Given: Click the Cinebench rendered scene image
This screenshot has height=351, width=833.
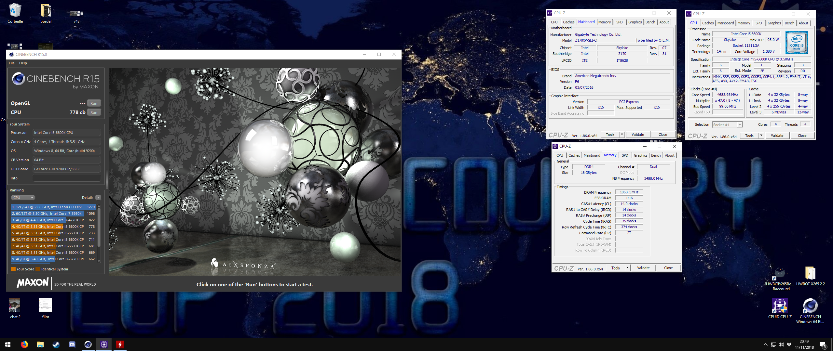Looking at the screenshot, I should tap(255, 172).
